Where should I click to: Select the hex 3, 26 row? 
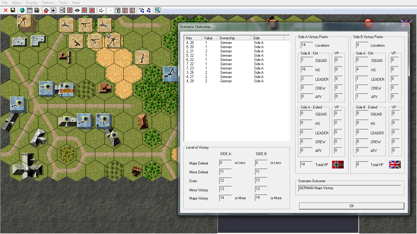coord(237,73)
